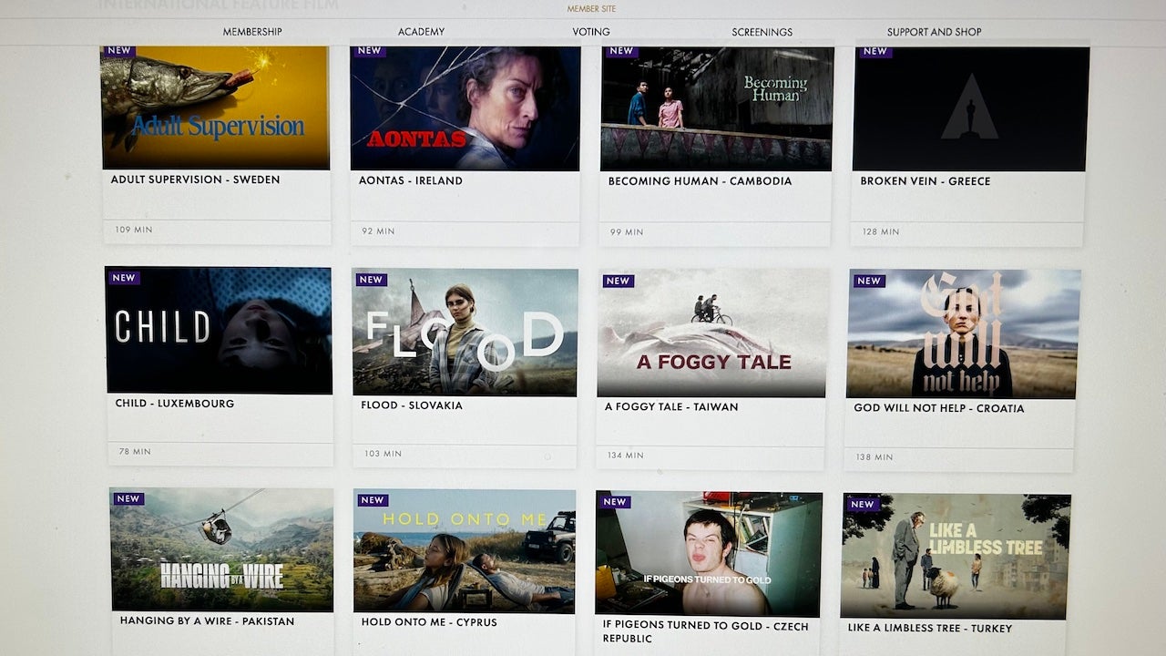The width and height of the screenshot is (1166, 656).
Task: Open the Hold Onto Me poster
Action: pyautogui.click(x=465, y=550)
